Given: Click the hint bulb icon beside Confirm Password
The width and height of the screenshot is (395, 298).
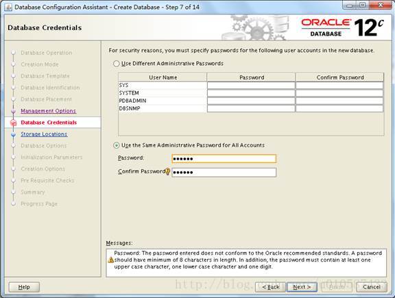Looking at the screenshot, I should click(167, 172).
